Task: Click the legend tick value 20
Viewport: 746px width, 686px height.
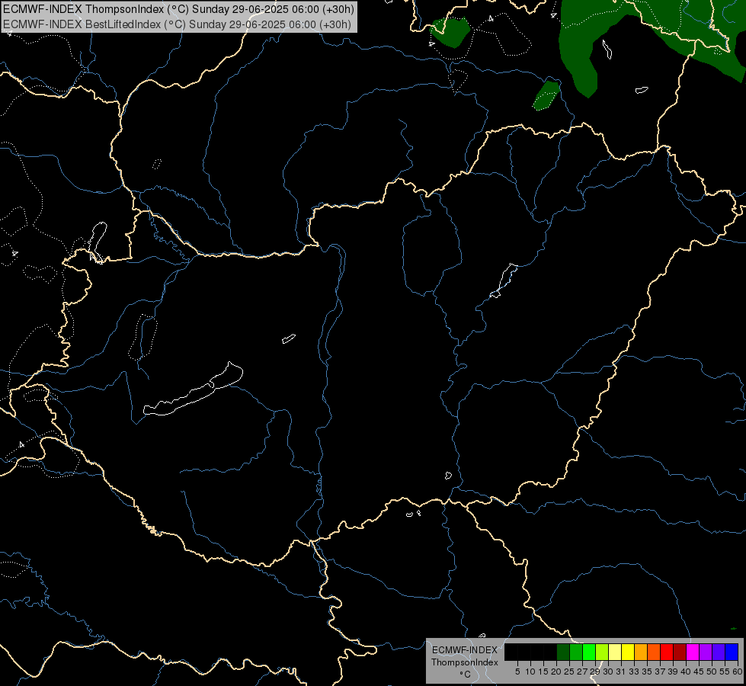Action: click(556, 672)
